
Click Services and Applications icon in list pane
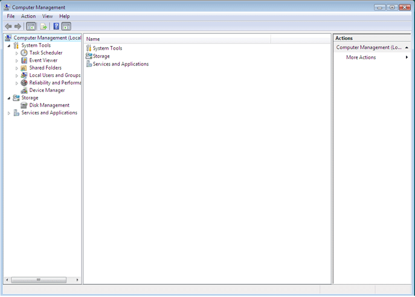pyautogui.click(x=89, y=64)
